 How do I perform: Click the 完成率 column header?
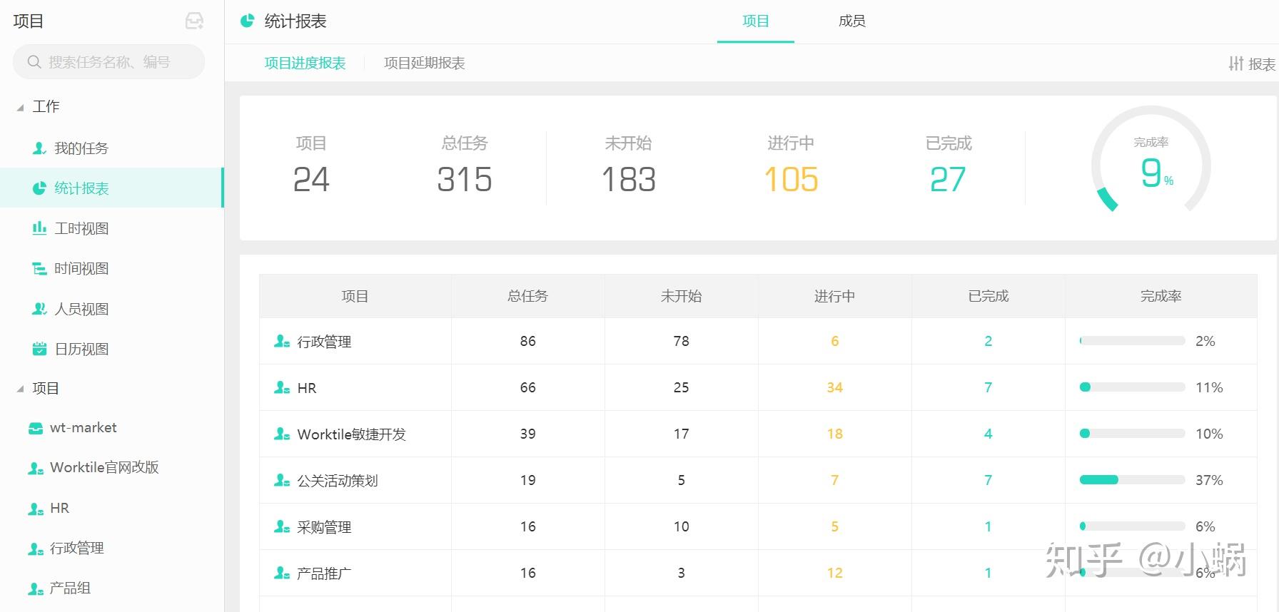pos(1161,296)
